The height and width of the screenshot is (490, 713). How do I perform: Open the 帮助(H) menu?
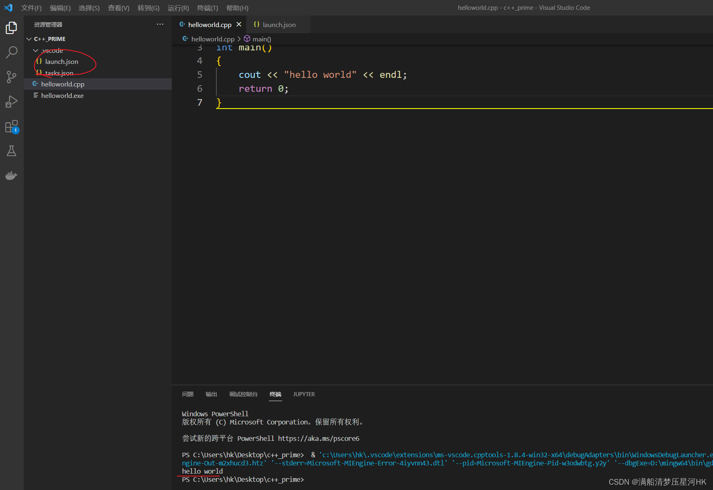(x=237, y=8)
